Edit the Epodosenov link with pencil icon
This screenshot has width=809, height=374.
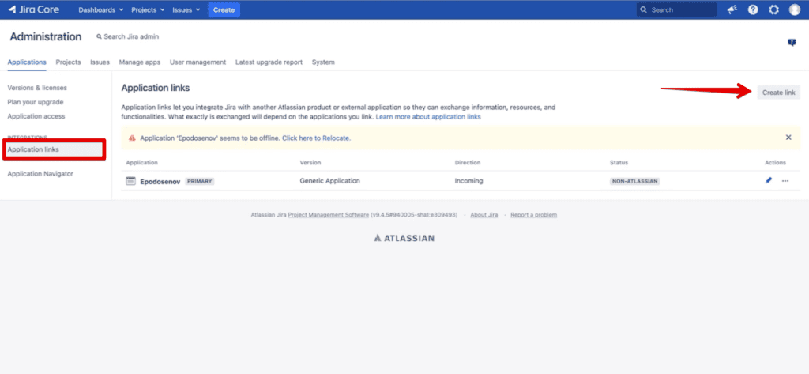click(x=769, y=181)
